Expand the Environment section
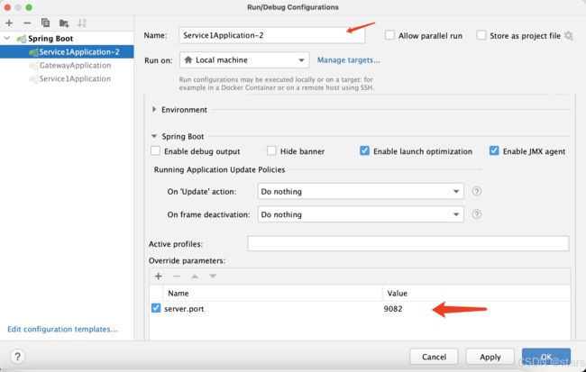The image size is (586, 372). coord(154,109)
